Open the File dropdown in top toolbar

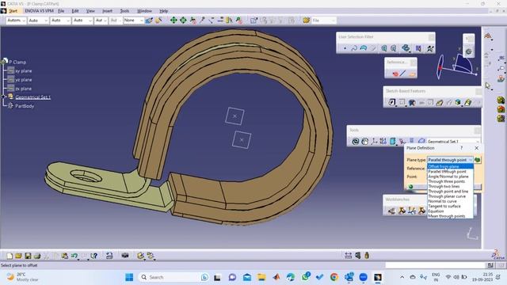(x=324, y=21)
